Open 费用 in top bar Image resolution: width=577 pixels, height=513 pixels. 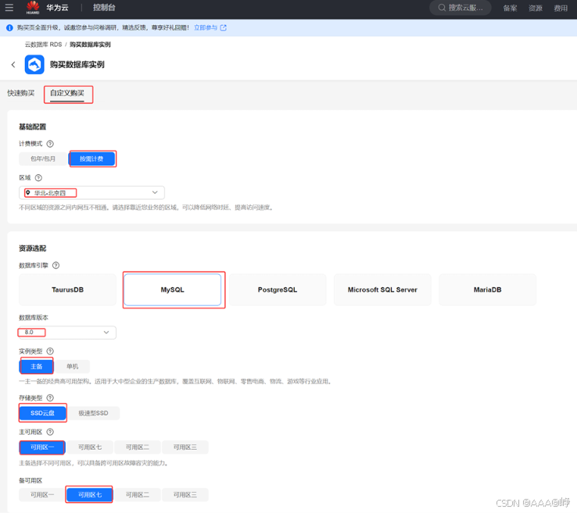pos(561,8)
